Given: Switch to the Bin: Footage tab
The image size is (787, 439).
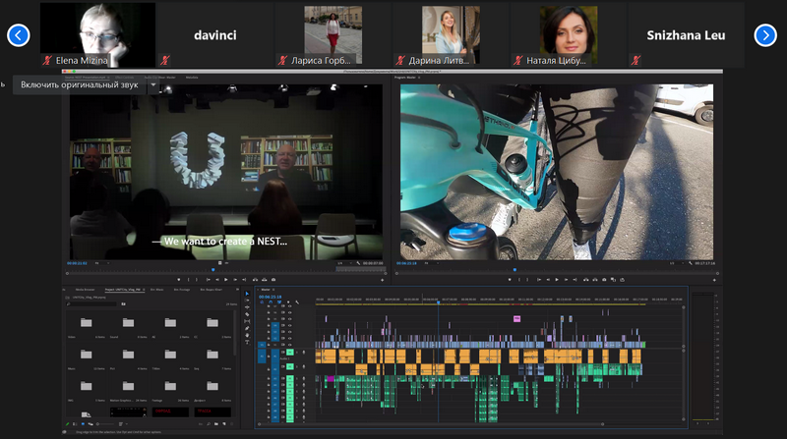Looking at the screenshot, I should tap(182, 289).
